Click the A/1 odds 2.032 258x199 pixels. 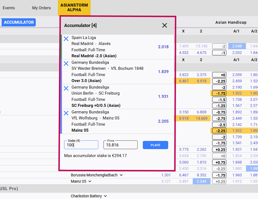click(237, 53)
